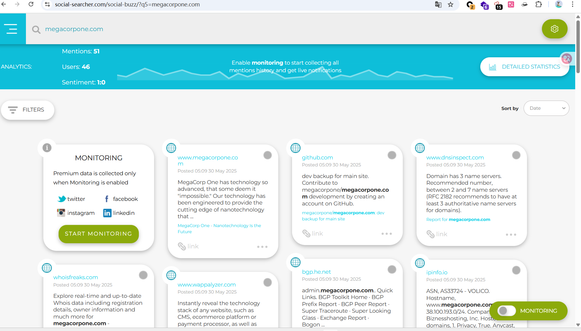
Task: Click the 'Sentiment: 1:0' statistic
Action: (84, 82)
